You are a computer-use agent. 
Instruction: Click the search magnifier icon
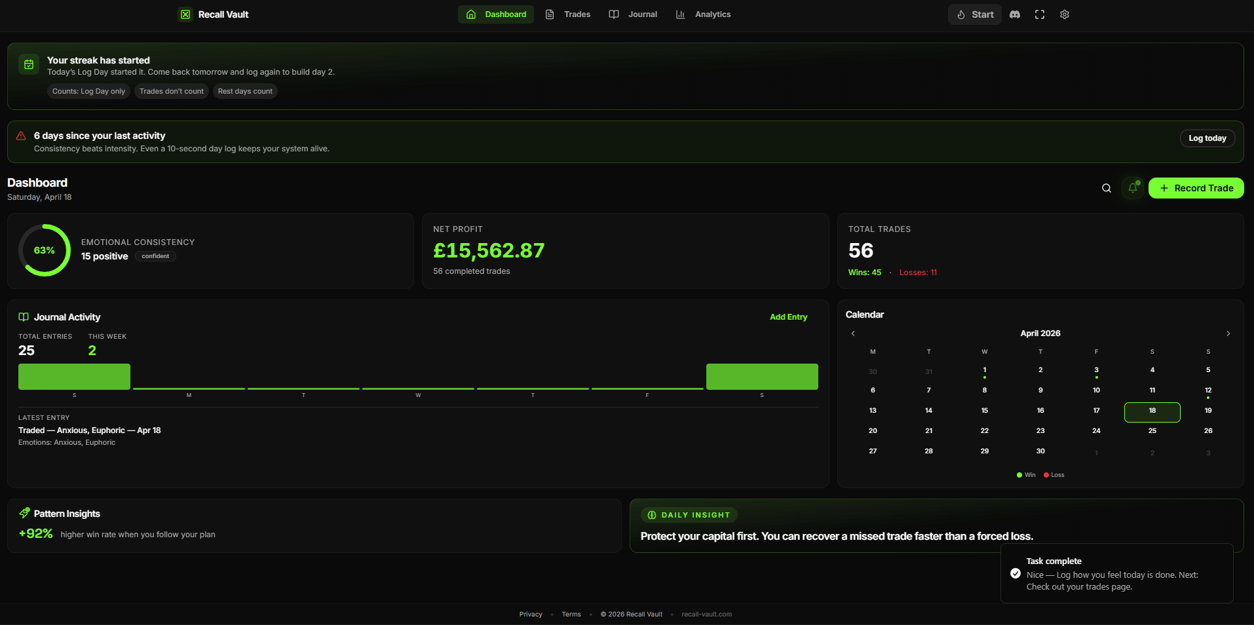[1107, 188]
